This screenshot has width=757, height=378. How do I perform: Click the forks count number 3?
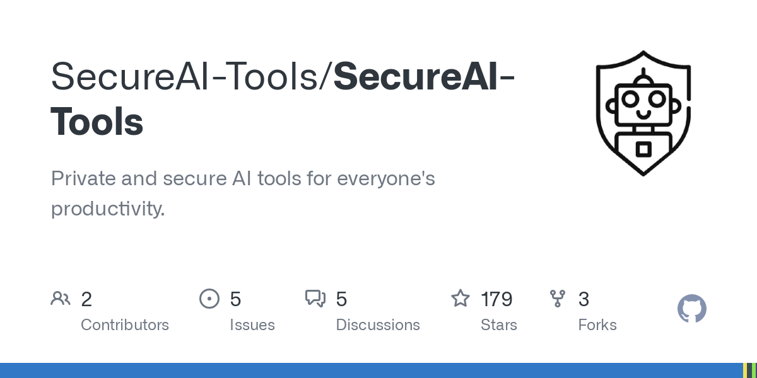tap(584, 299)
